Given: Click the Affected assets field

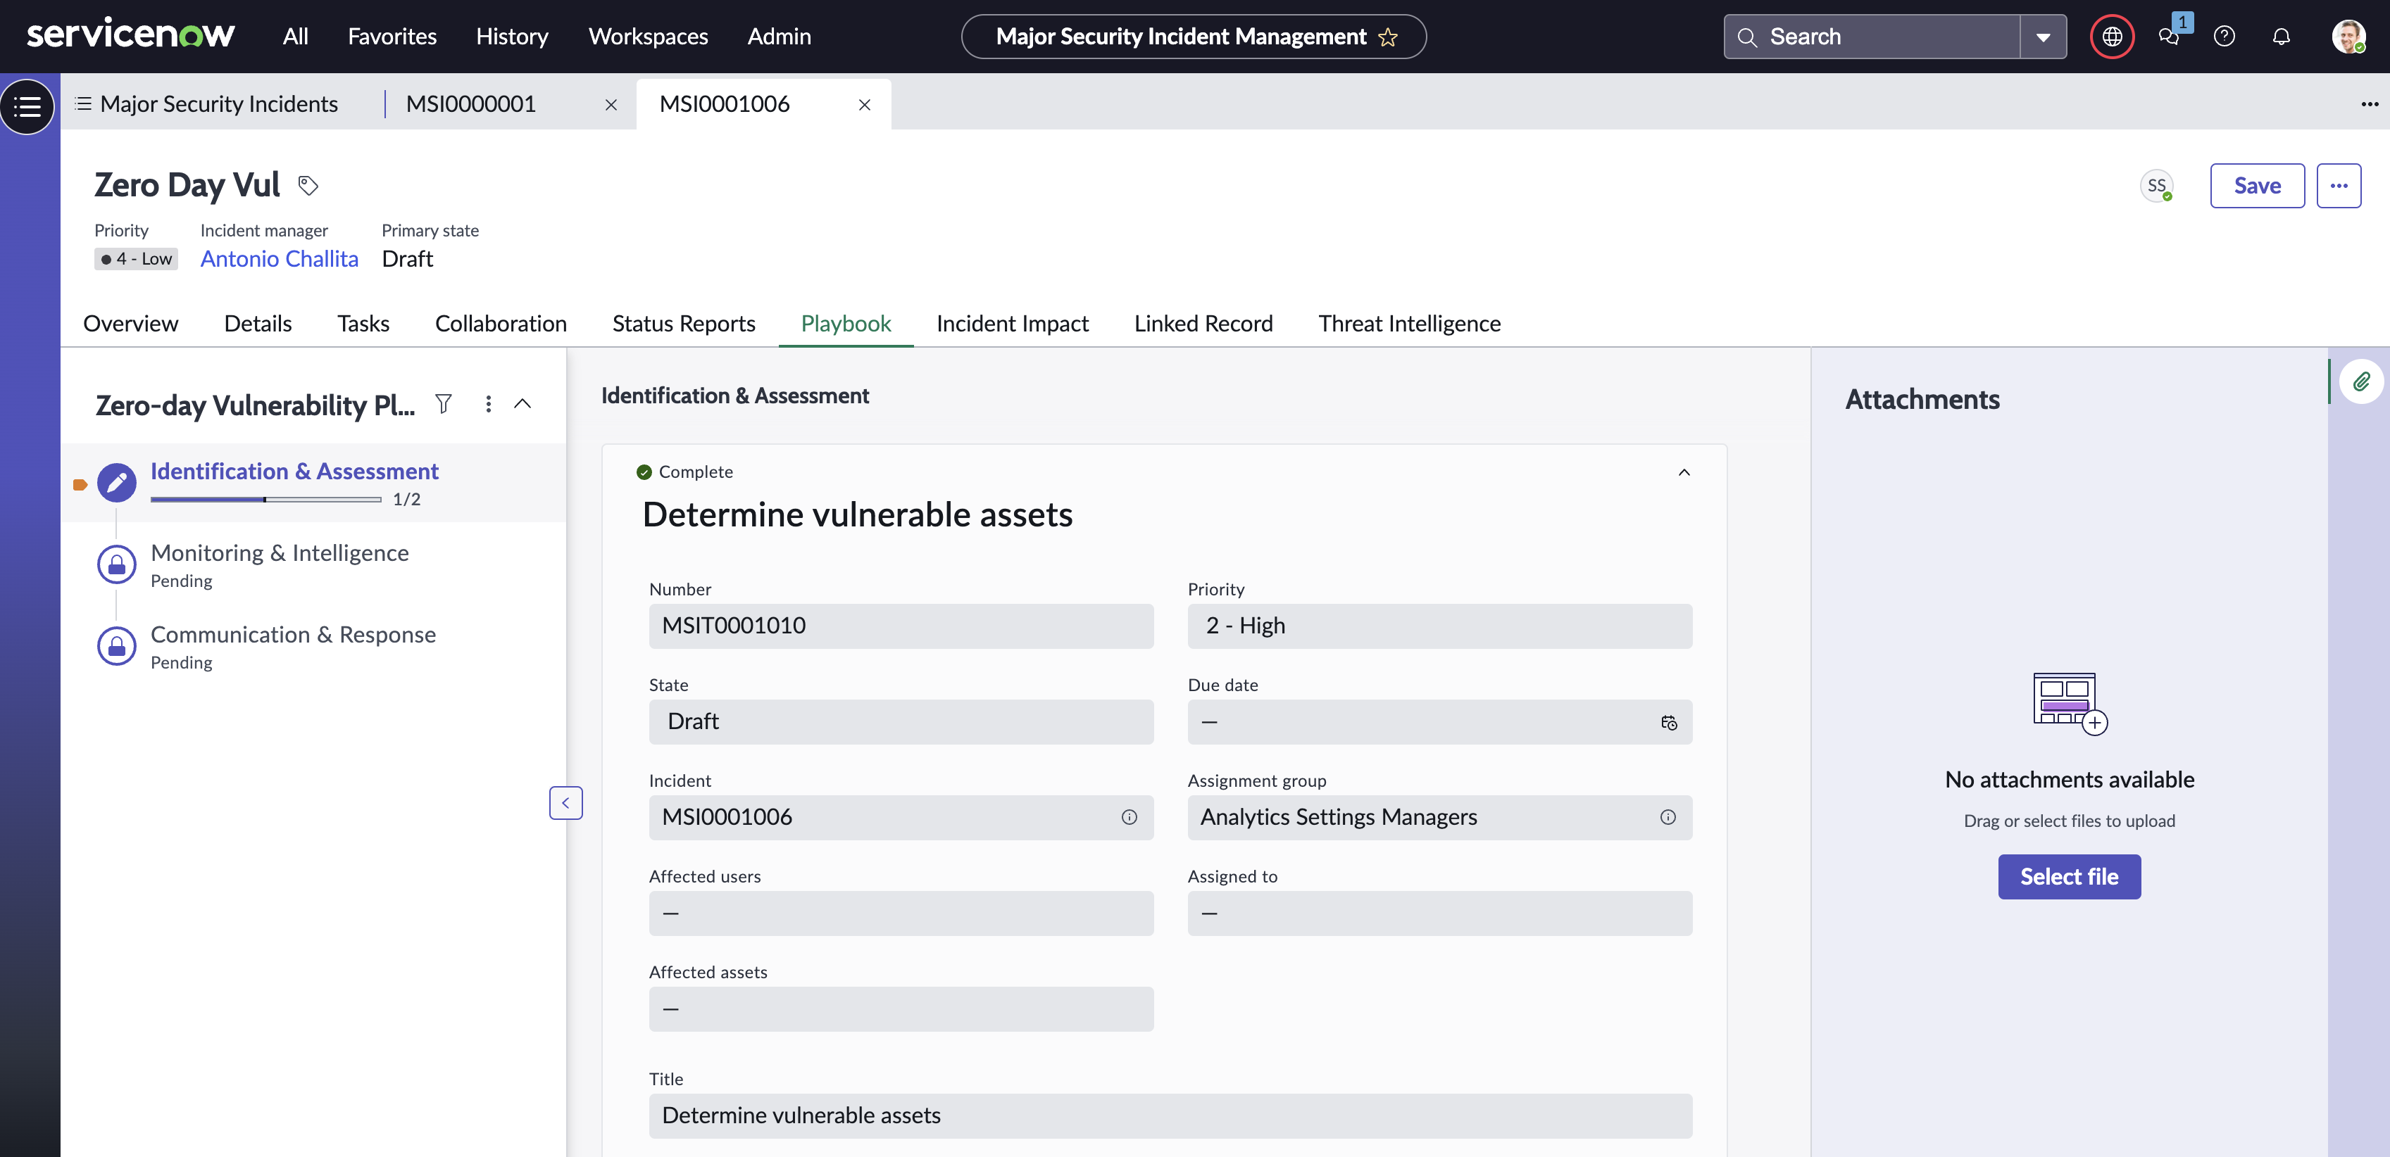Looking at the screenshot, I should click(901, 1009).
